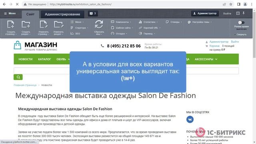
Task: Expand the Создать страницу dropdown arrow
Action: coord(16,34)
